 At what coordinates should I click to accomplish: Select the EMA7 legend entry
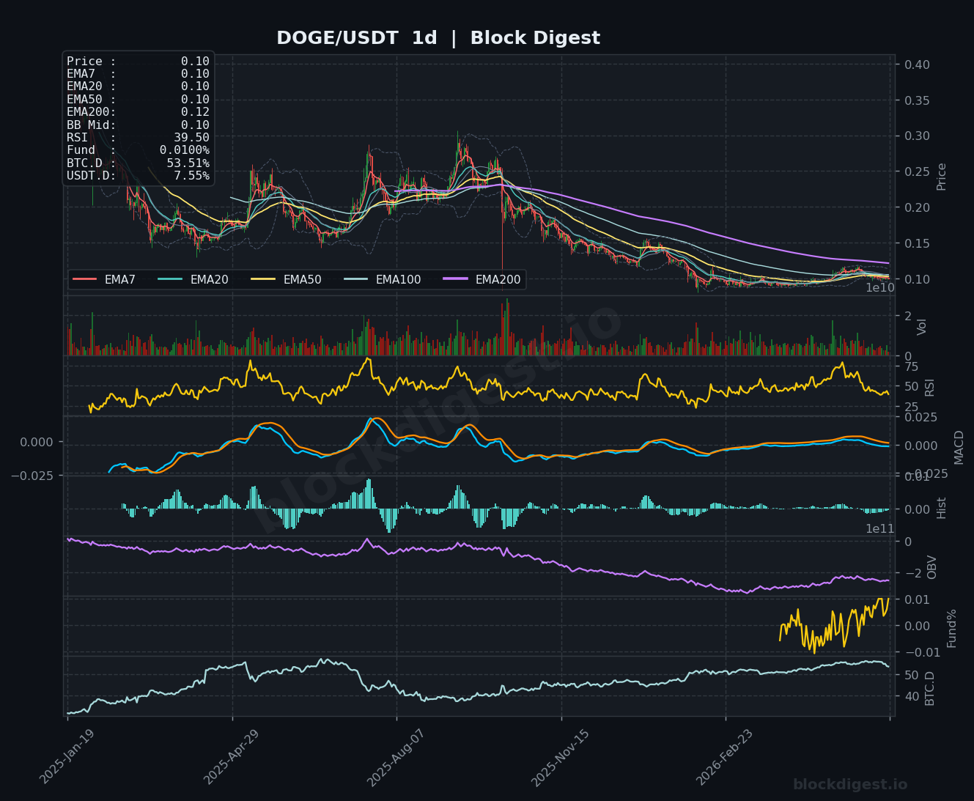tap(104, 279)
